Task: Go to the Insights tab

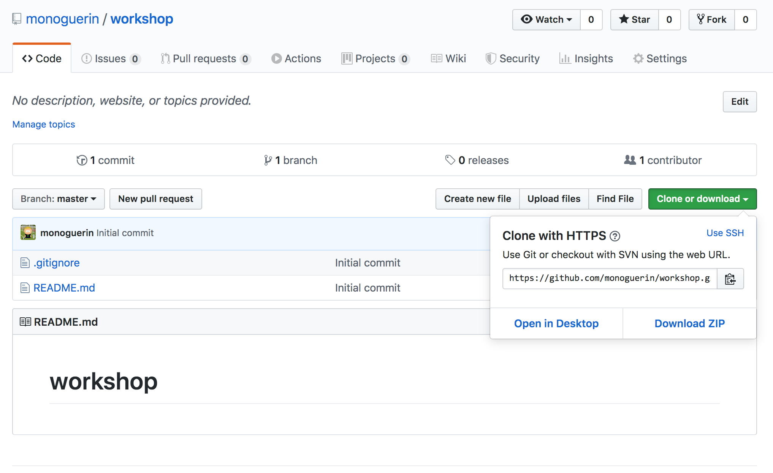Action: pyautogui.click(x=586, y=59)
